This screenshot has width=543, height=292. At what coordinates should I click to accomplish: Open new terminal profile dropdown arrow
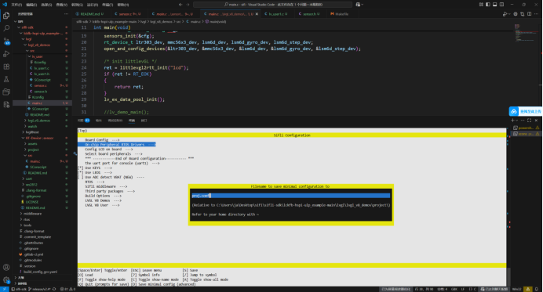[516, 121]
